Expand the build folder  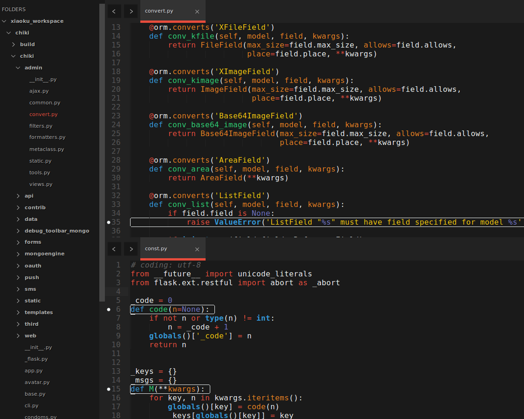point(14,44)
